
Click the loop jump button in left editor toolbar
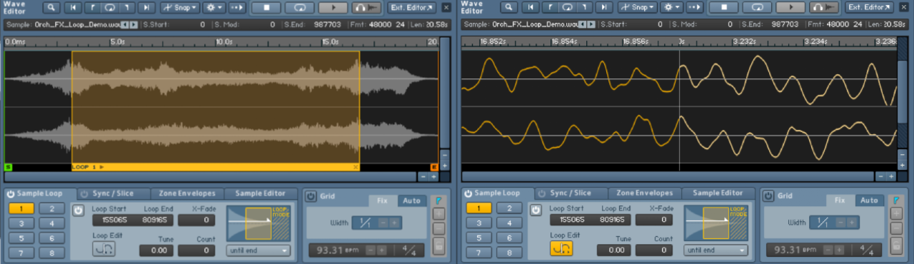click(x=109, y=7)
